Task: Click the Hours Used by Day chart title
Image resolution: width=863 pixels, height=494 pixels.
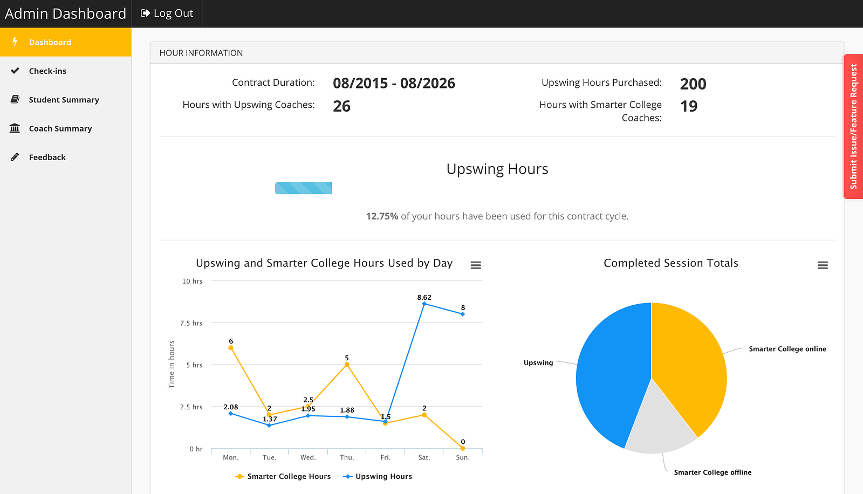Action: tap(324, 263)
